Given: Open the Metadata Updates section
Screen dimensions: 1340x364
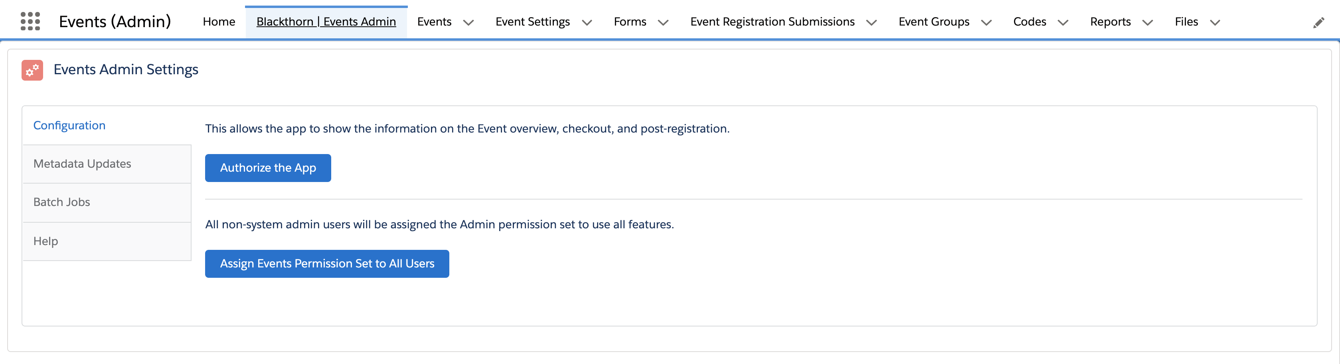Looking at the screenshot, I should pyautogui.click(x=82, y=164).
